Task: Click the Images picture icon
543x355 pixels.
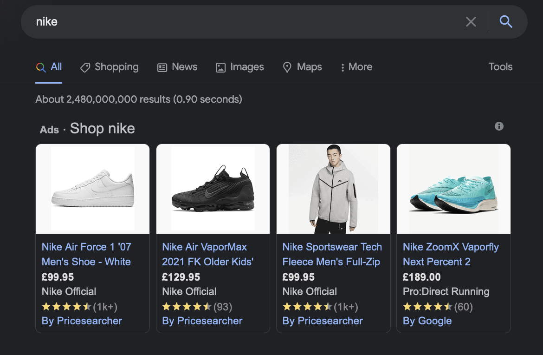Action: point(220,67)
